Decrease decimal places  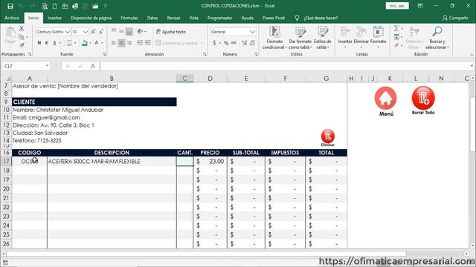click(252, 43)
